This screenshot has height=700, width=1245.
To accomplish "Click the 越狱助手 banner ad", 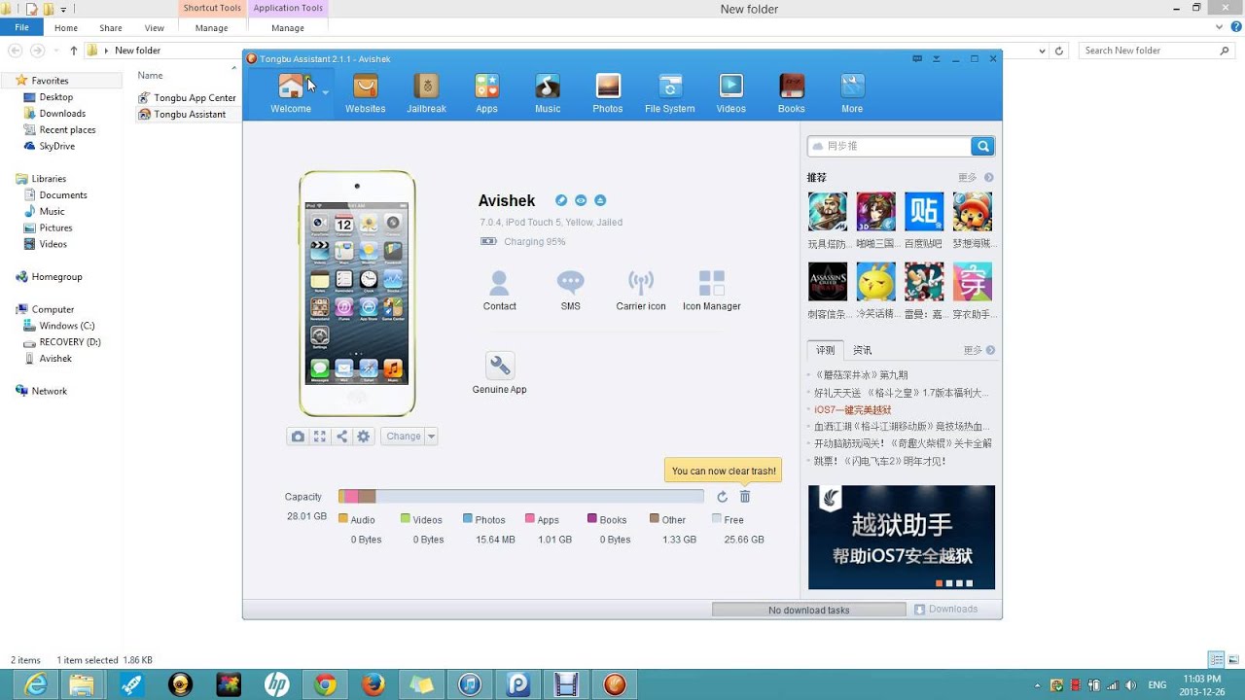I will [x=902, y=537].
